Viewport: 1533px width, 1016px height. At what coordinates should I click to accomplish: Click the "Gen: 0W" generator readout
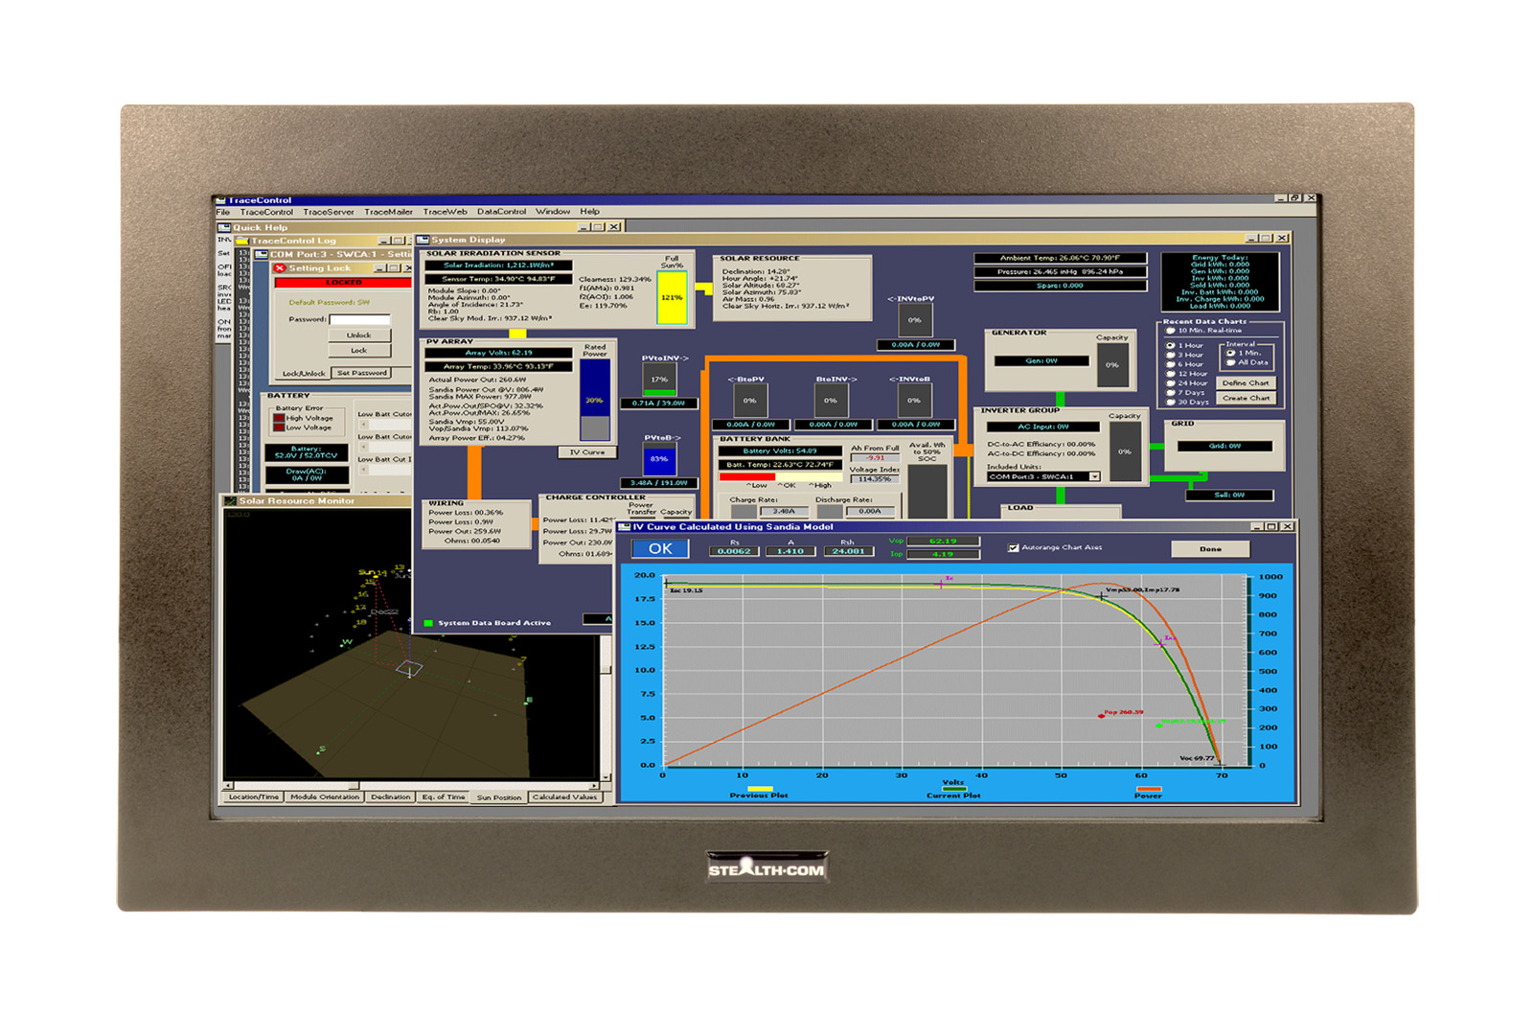[x=1041, y=361]
